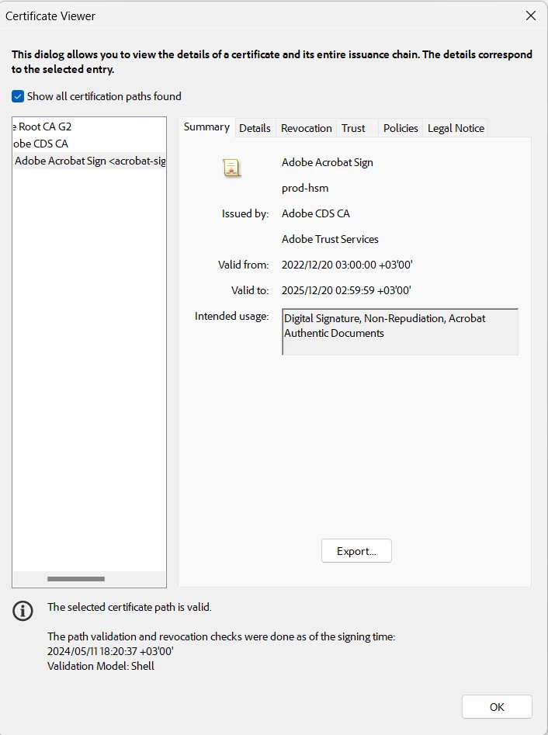Viewport: 548px width, 735px height.
Task: Confirm with the OK button
Action: click(x=497, y=707)
